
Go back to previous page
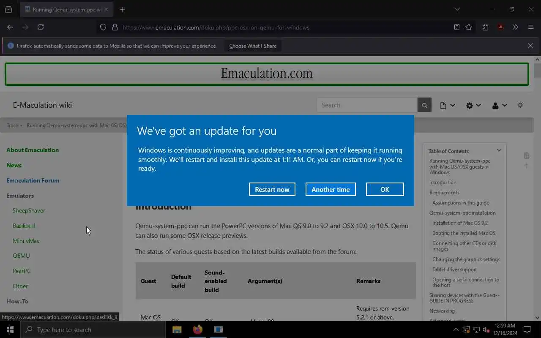(x=10, y=27)
